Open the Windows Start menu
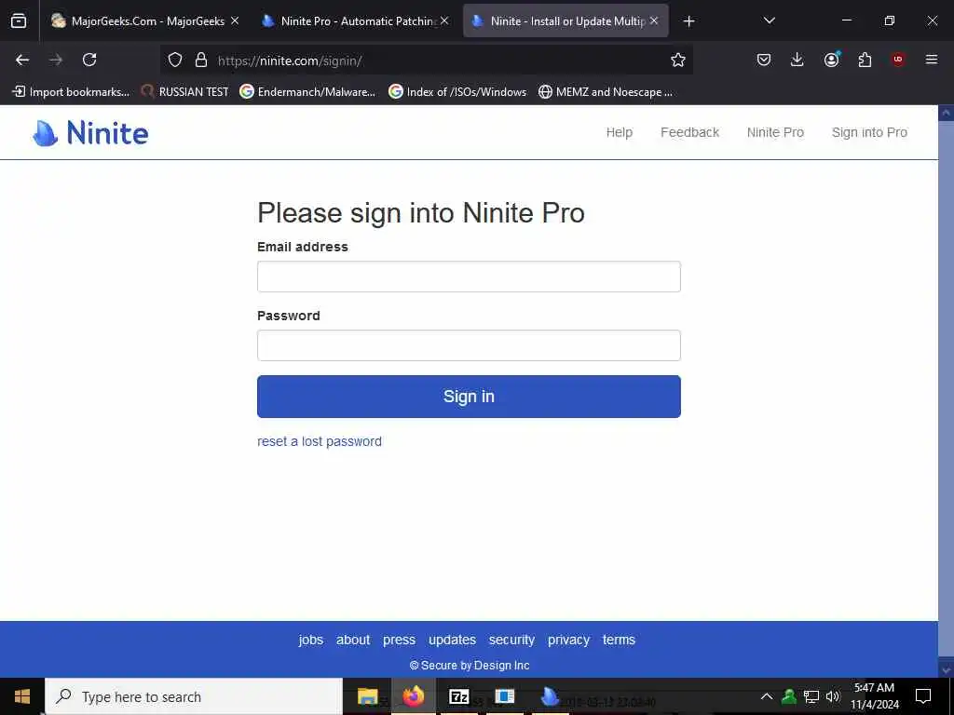This screenshot has width=954, height=715. [x=22, y=696]
